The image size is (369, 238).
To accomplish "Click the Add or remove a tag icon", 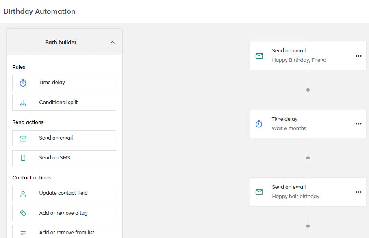I will [23, 213].
